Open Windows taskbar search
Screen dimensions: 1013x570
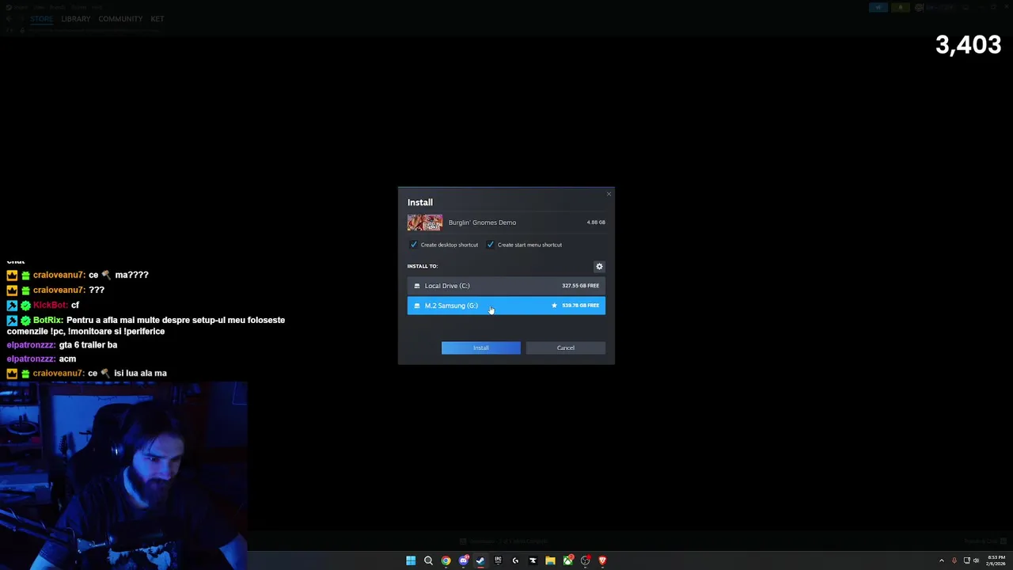428,560
